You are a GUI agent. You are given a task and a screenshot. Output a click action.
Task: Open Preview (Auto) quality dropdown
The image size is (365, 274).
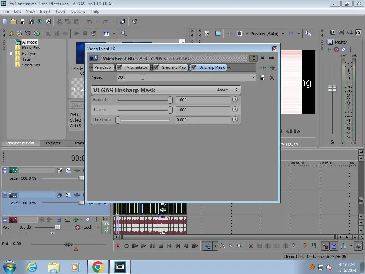pyautogui.click(x=283, y=34)
